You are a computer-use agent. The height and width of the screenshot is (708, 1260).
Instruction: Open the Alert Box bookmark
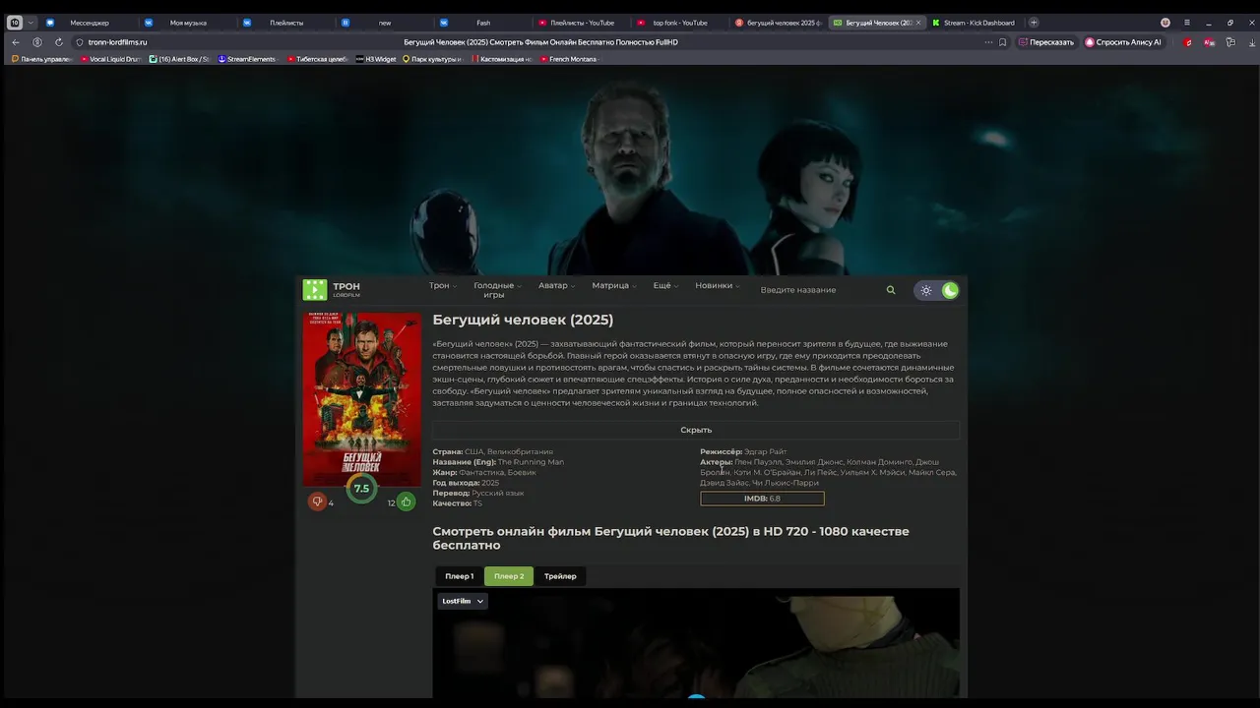pos(179,59)
